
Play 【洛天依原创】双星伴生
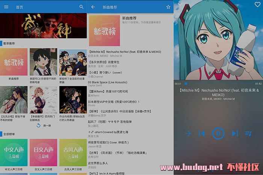click(x=130, y=64)
